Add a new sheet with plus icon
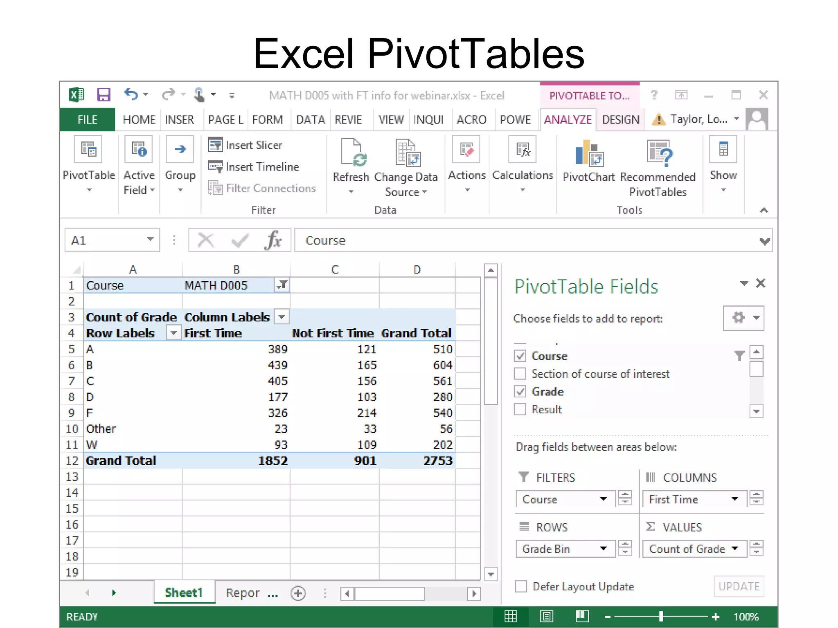 click(x=298, y=593)
